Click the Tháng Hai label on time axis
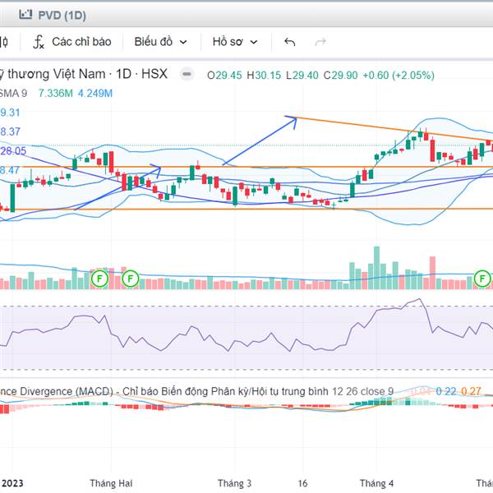493x493 pixels. coord(111,483)
